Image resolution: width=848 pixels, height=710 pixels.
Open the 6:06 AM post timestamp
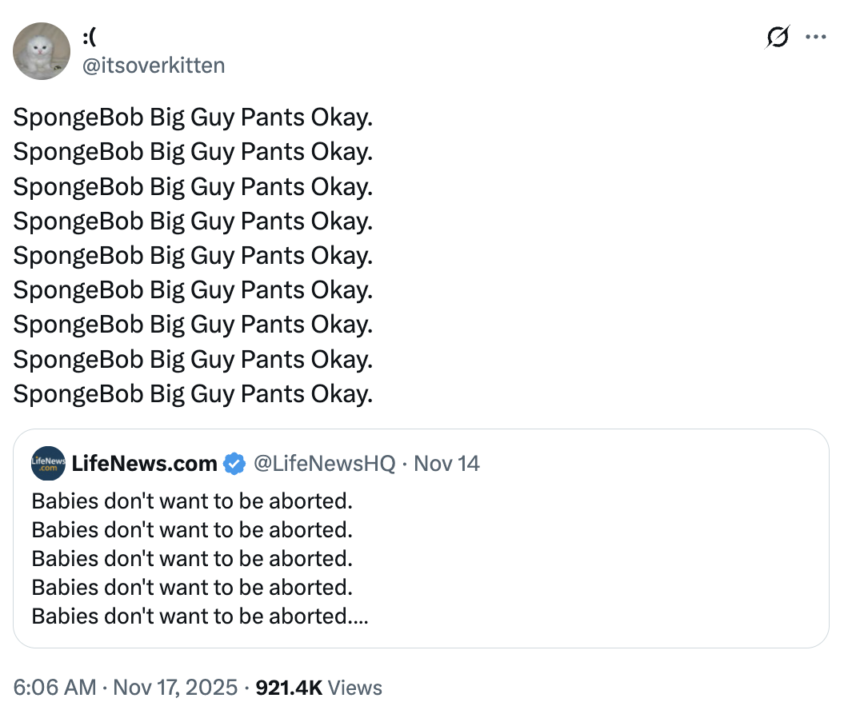[54, 688]
